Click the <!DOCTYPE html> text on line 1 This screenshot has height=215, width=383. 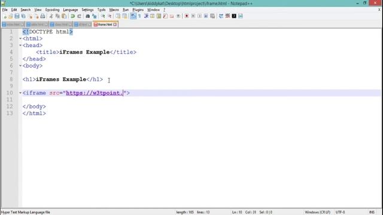[x=48, y=32]
